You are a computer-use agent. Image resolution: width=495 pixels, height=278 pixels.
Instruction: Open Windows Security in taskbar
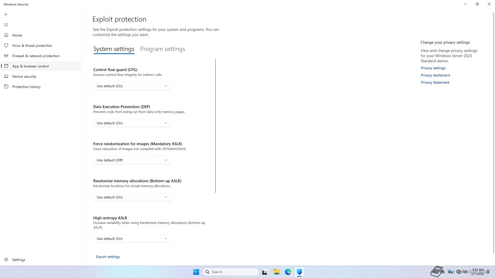coord(299,272)
